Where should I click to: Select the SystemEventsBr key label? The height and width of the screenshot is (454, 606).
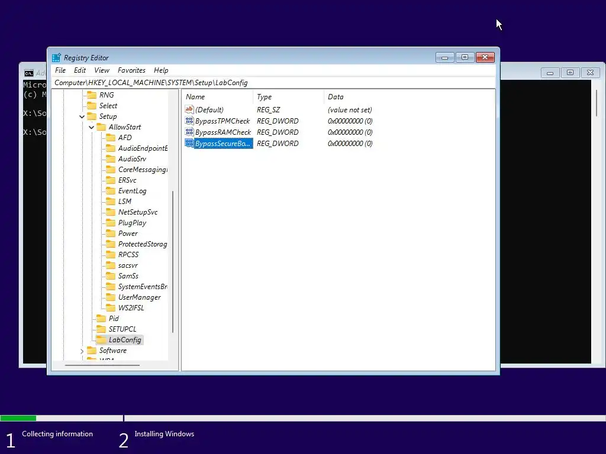pos(143,287)
